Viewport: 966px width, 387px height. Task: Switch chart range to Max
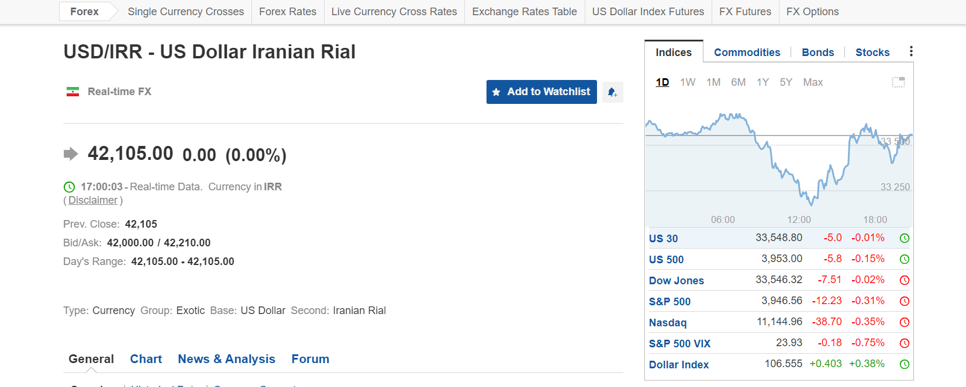pos(813,82)
